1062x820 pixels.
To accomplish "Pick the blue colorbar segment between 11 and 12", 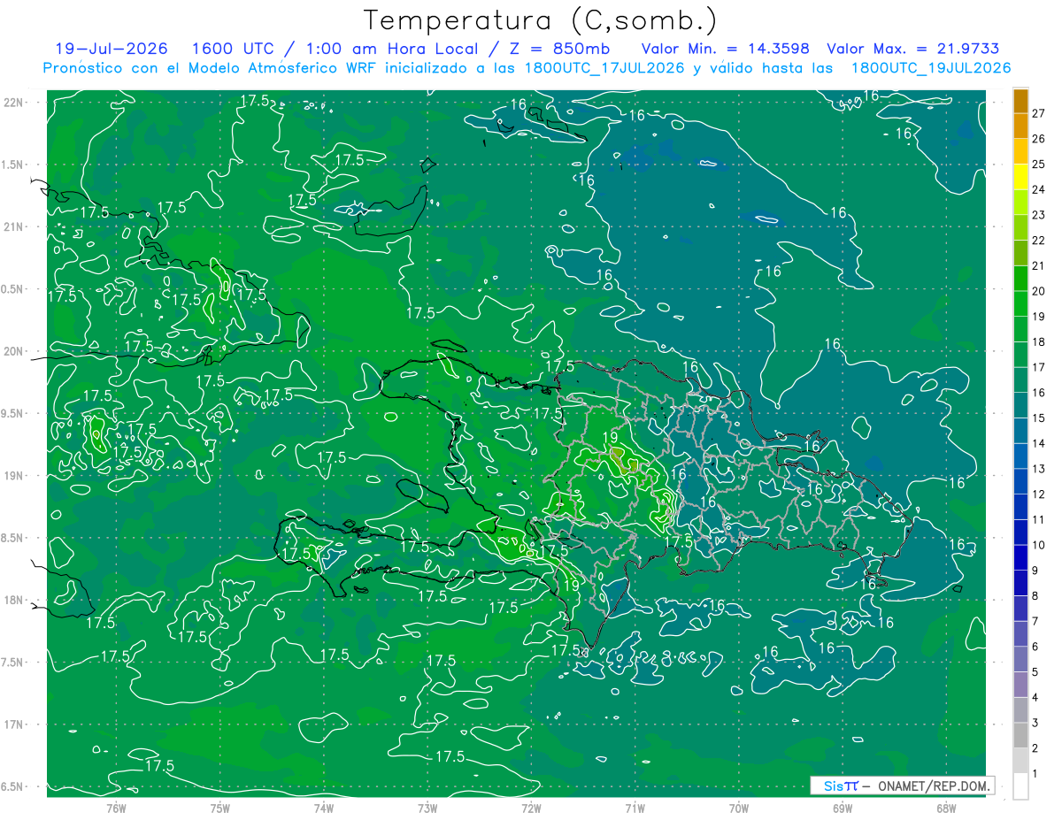I will (x=1020, y=507).
